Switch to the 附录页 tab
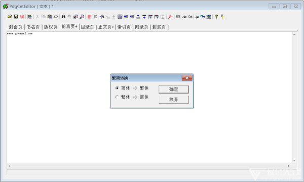The height and width of the screenshot is (182, 304). tap(141, 27)
